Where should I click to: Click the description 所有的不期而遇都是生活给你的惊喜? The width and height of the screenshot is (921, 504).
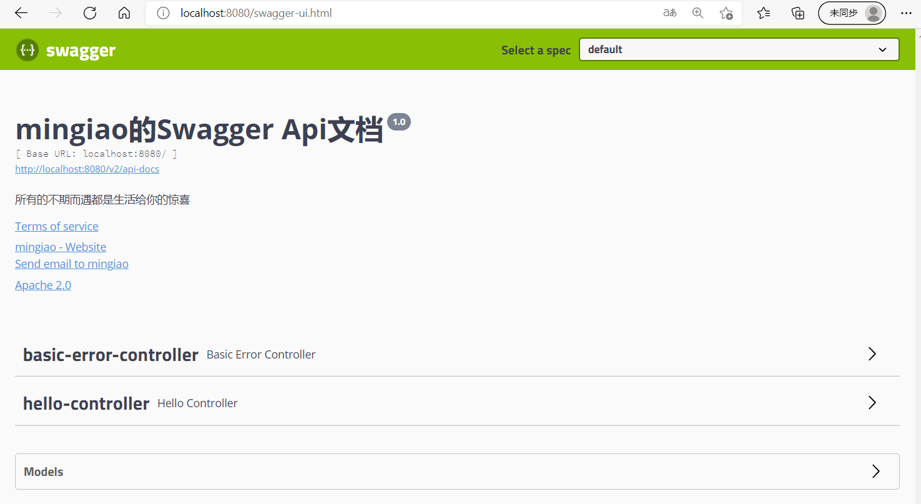click(x=102, y=200)
